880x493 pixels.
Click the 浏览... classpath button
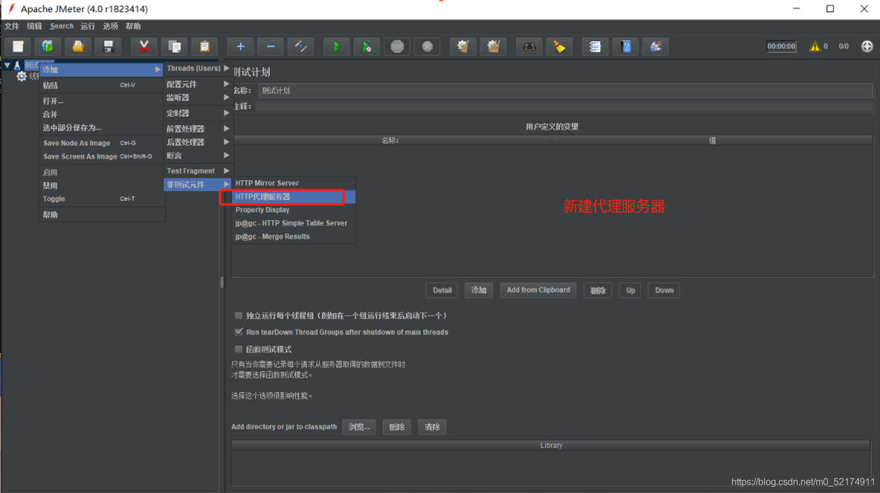pos(359,427)
